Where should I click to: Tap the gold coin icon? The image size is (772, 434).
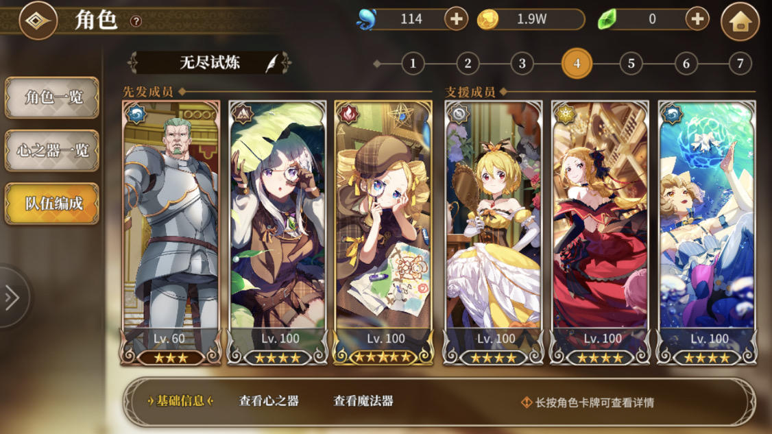[488, 19]
